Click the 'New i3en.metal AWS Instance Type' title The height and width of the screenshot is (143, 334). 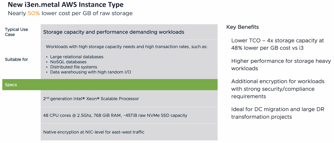[x=66, y=4]
